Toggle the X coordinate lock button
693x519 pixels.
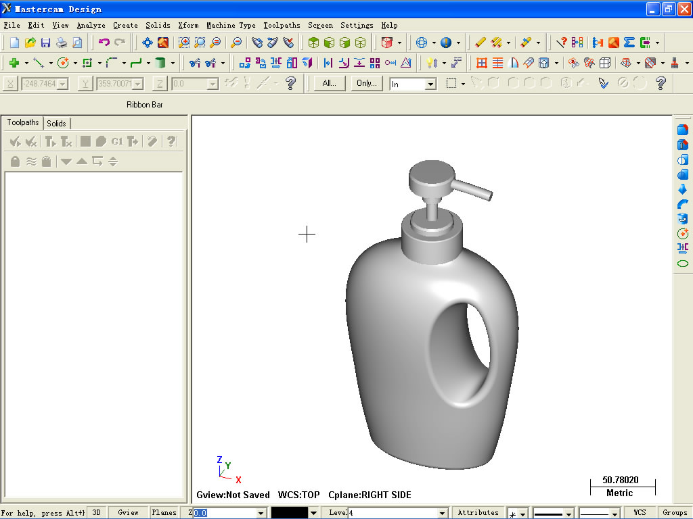pos(9,83)
